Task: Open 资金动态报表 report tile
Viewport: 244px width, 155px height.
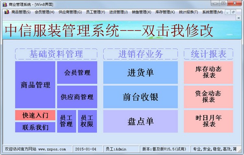Action: 209,97
